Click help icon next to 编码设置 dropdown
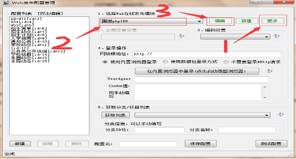 coord(276,36)
